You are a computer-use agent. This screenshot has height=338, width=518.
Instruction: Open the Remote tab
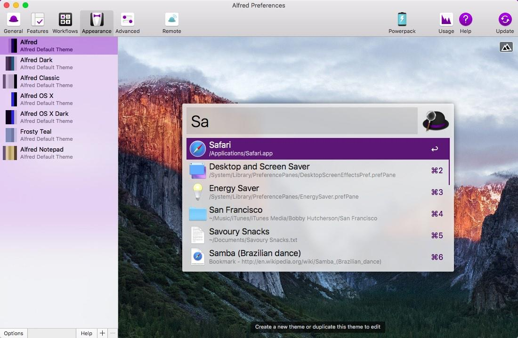[x=172, y=23]
